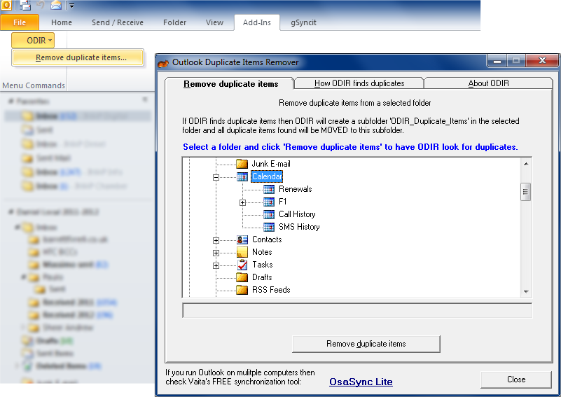The height and width of the screenshot is (397, 561).
Task: Click the F1 calendar icon
Action: pos(269,202)
